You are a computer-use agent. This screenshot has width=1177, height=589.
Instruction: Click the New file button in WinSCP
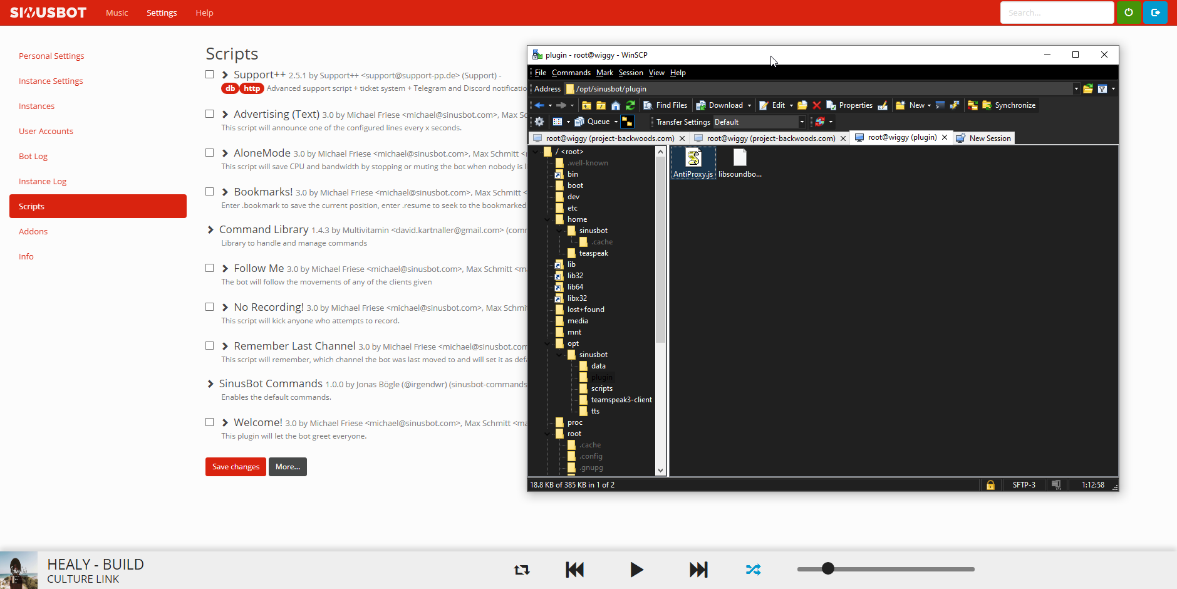click(910, 105)
